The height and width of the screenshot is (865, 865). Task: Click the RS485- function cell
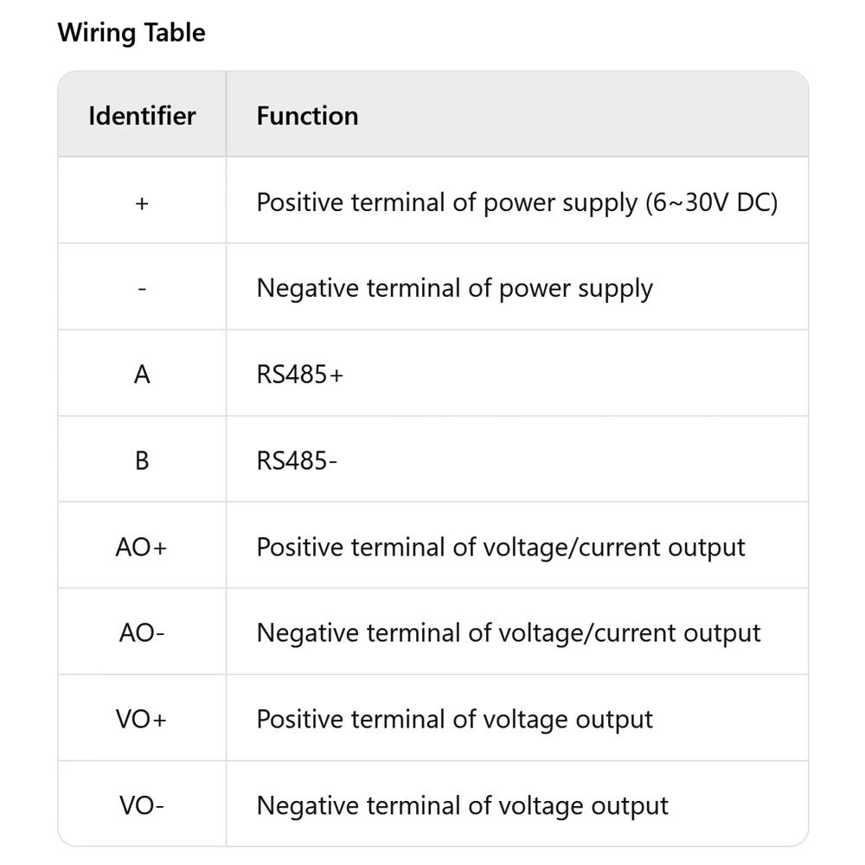click(x=297, y=460)
